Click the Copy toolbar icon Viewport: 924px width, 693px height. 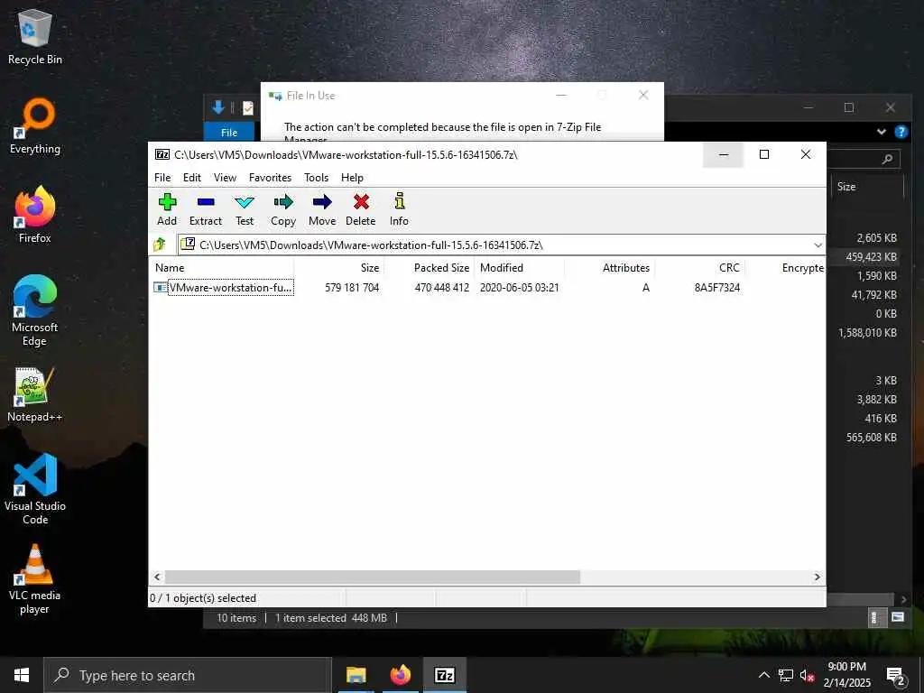coord(283,209)
